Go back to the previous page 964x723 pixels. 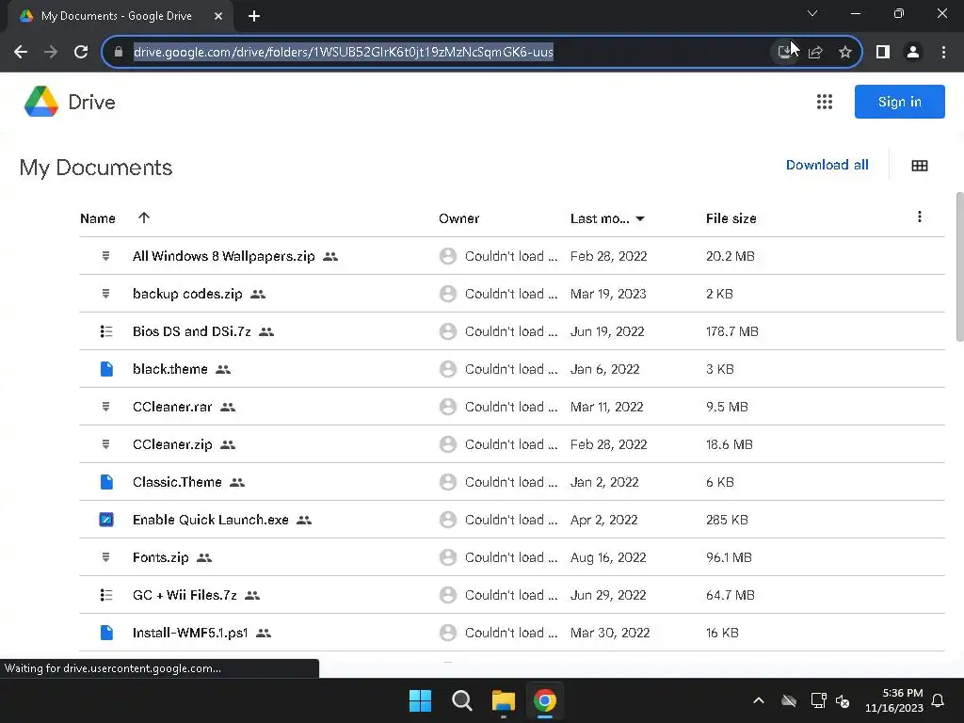tap(21, 52)
